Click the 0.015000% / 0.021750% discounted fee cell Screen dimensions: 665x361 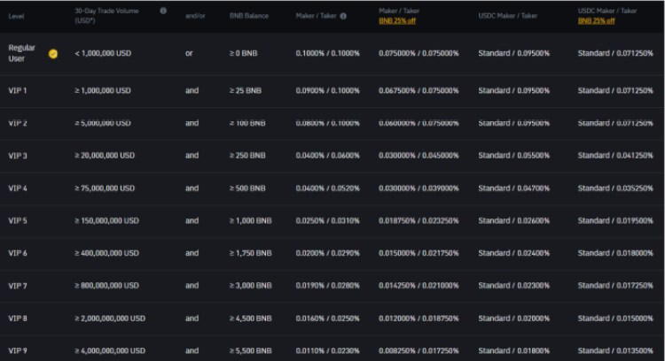tap(419, 253)
